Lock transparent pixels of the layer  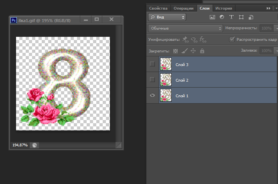click(x=175, y=51)
